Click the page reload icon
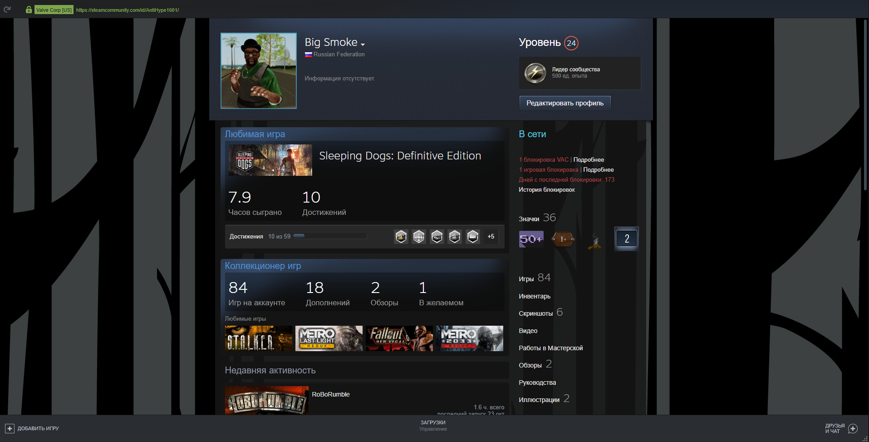The height and width of the screenshot is (442, 869). (7, 10)
